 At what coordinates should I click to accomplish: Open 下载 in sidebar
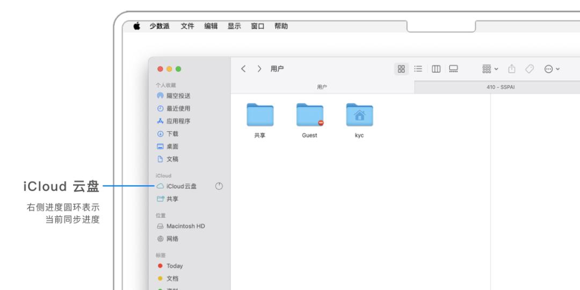pyautogui.click(x=168, y=134)
